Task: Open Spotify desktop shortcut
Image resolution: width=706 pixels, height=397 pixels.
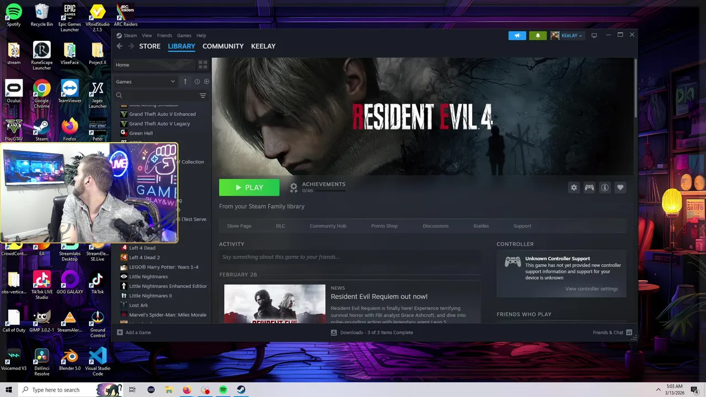Action: tap(14, 15)
